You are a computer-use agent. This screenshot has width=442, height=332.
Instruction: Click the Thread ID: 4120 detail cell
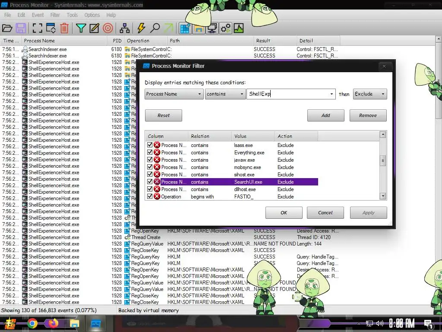[x=314, y=237]
